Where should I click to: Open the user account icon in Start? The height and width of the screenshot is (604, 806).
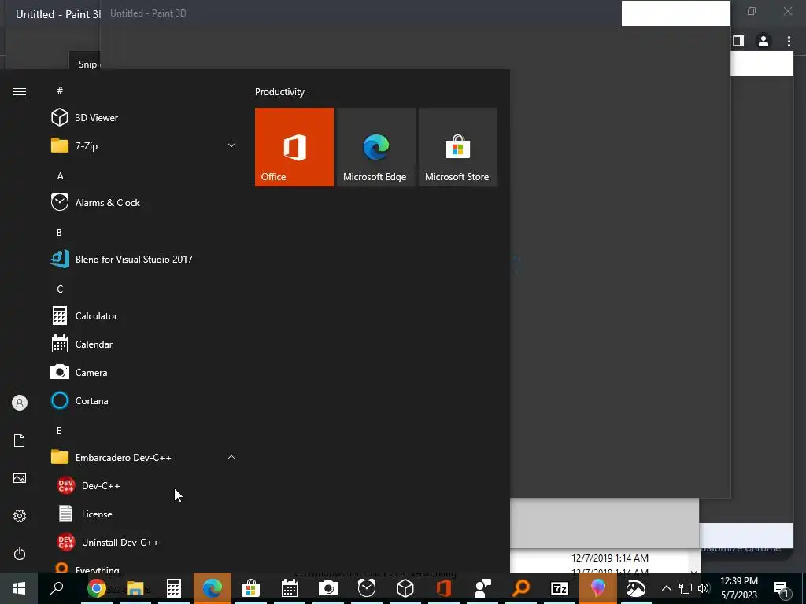[x=20, y=403]
